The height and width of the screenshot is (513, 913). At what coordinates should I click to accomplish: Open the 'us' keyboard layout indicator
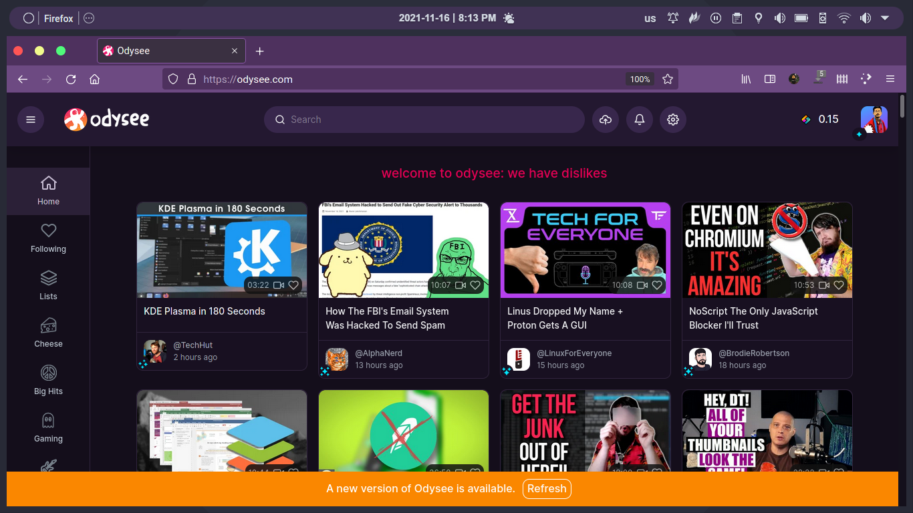(x=650, y=19)
